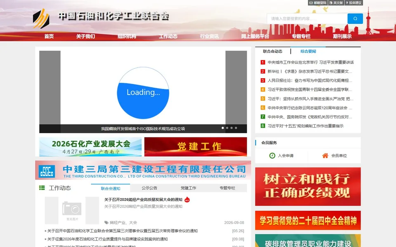Viewport: 396px width, 247px height.
Task: Open 首页 in the navigation bar
Action: (x=49, y=36)
